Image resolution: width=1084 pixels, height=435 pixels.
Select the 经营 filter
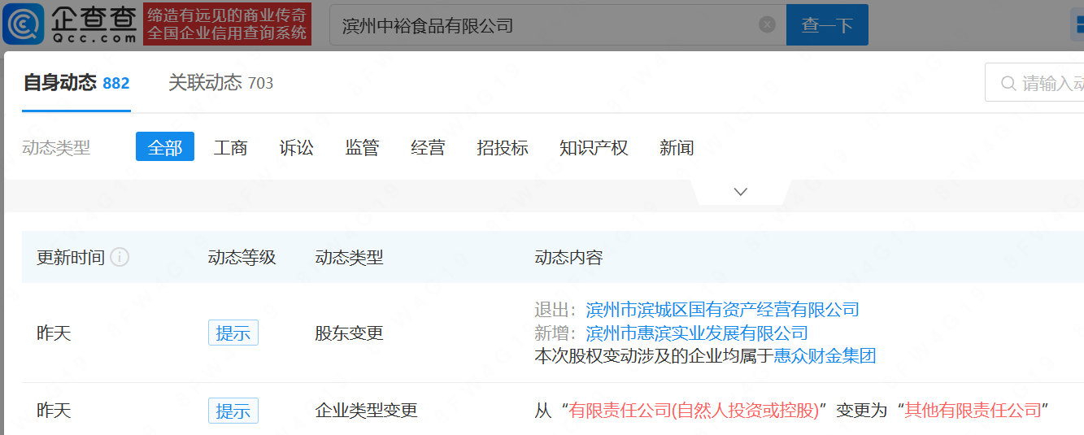click(x=428, y=147)
